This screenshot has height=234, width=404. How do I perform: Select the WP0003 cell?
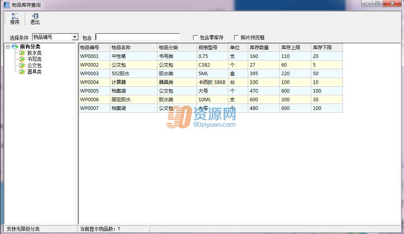(x=94, y=74)
